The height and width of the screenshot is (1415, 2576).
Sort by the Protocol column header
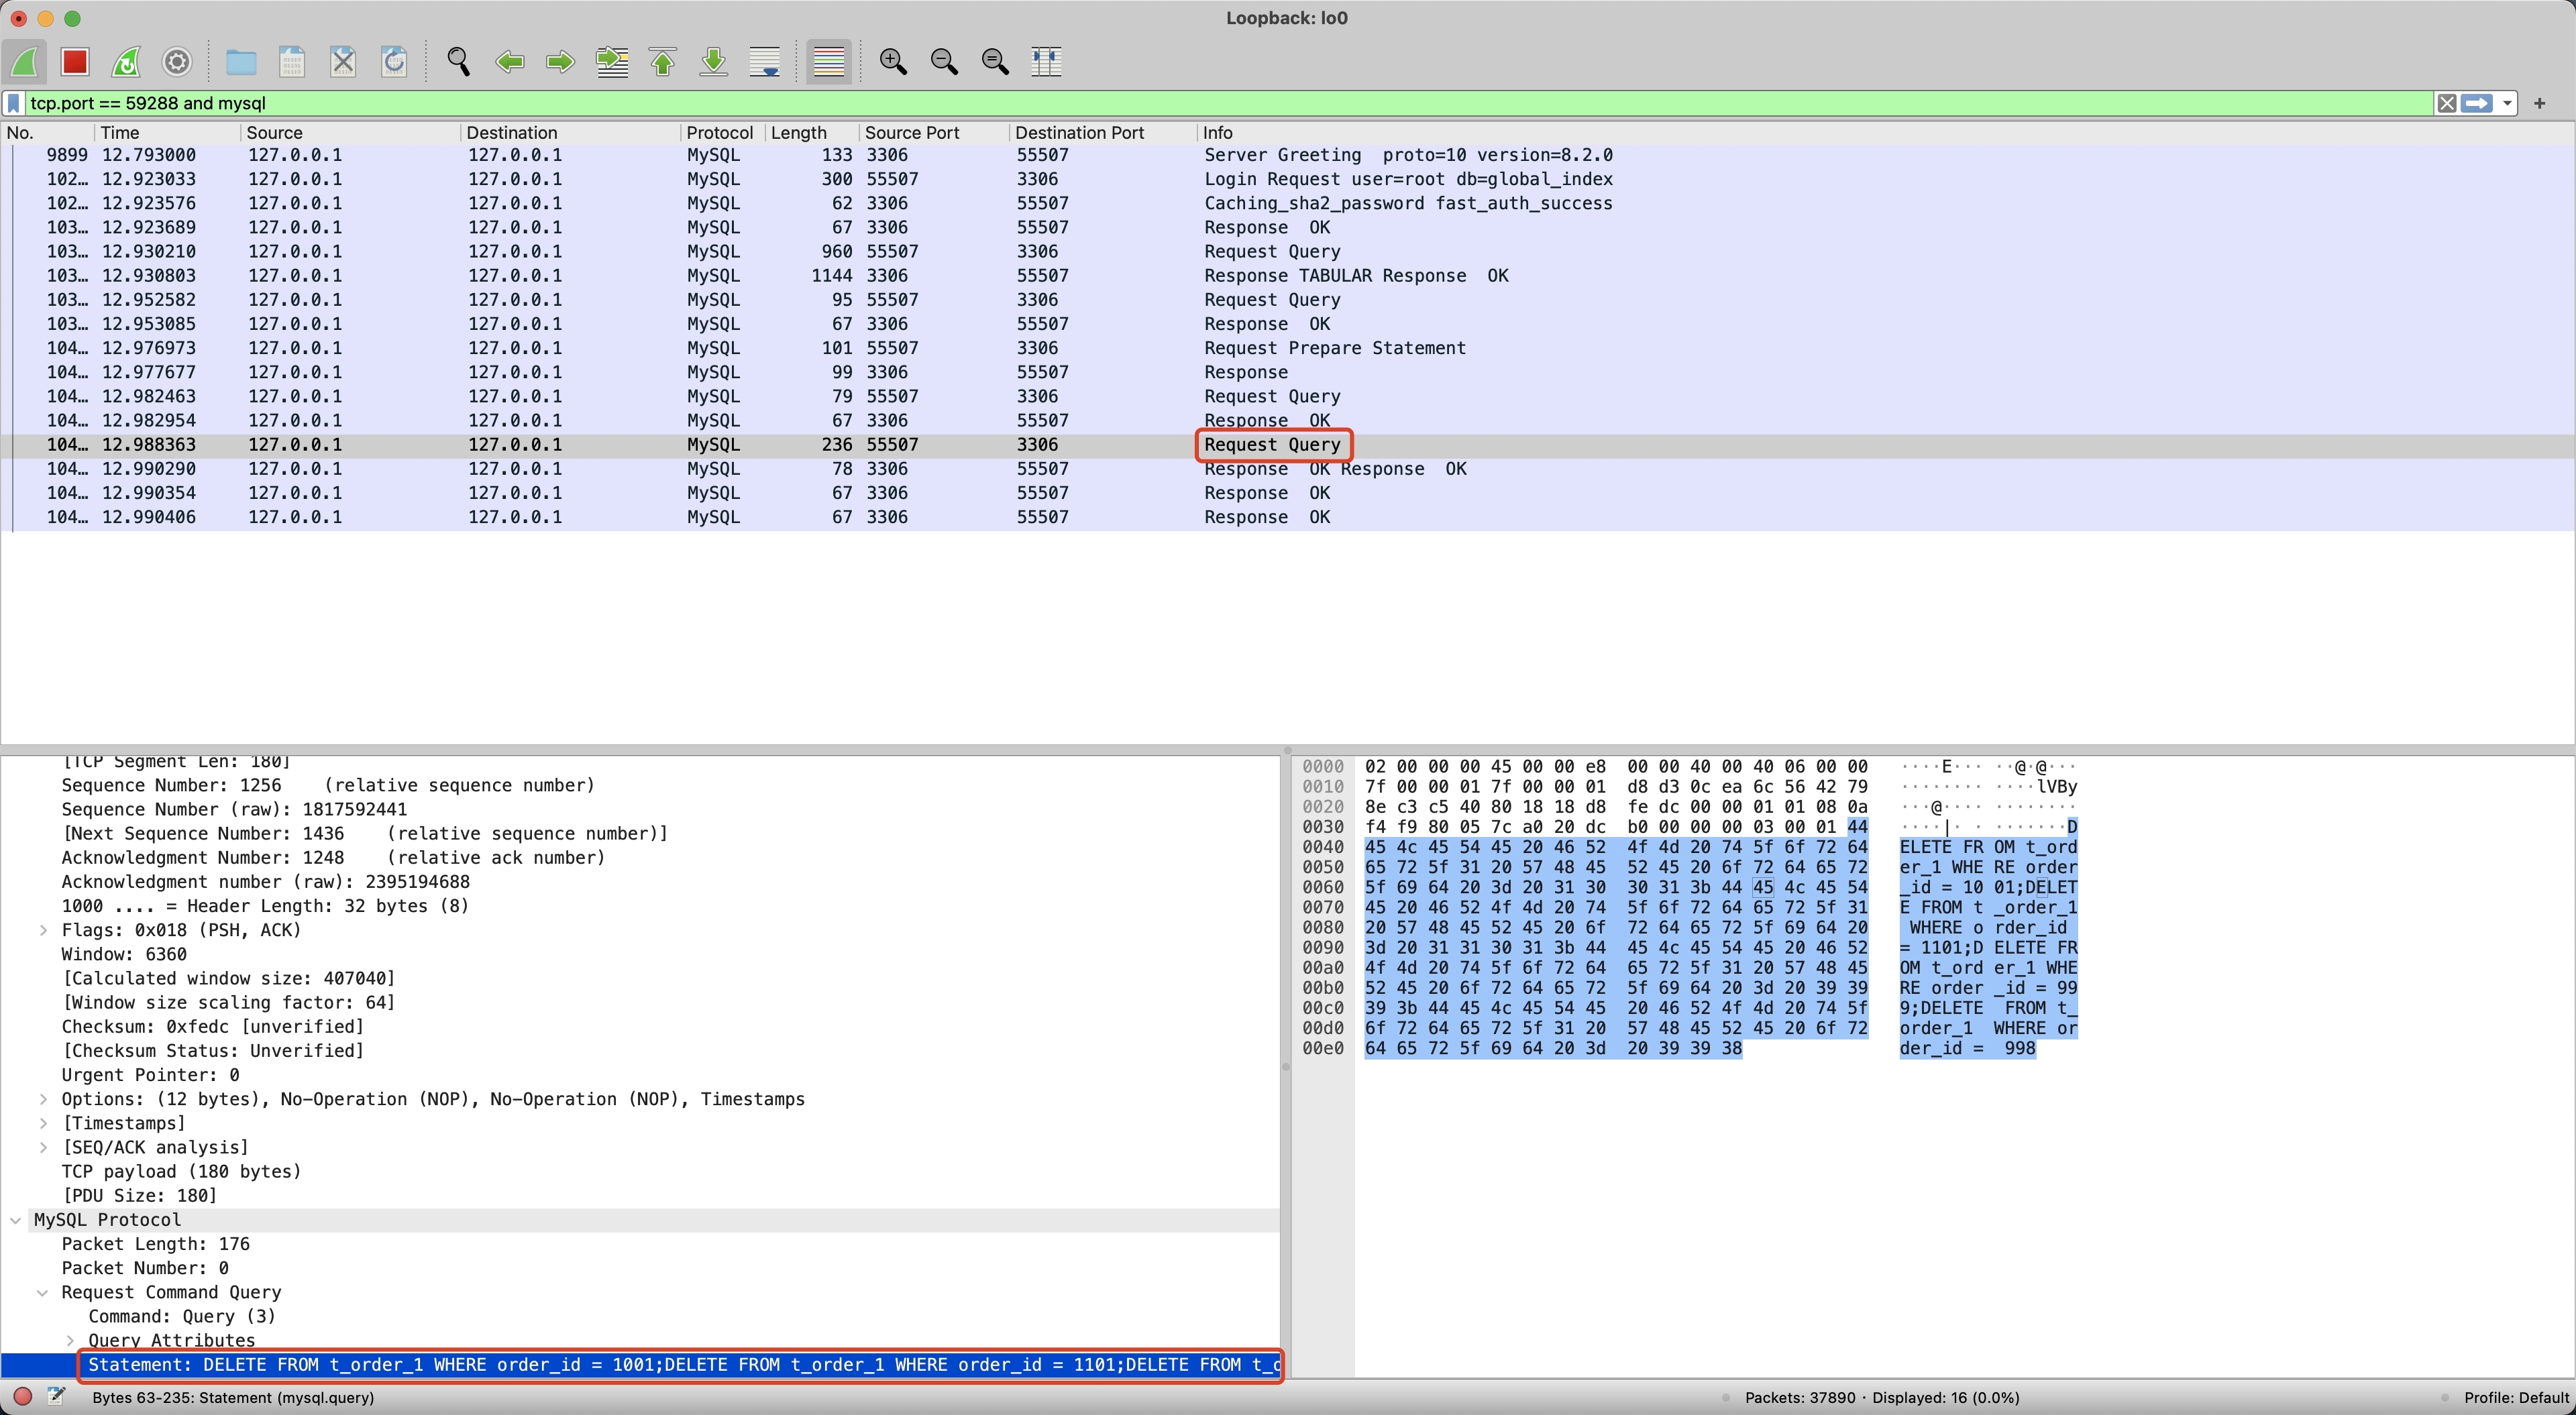click(x=718, y=133)
